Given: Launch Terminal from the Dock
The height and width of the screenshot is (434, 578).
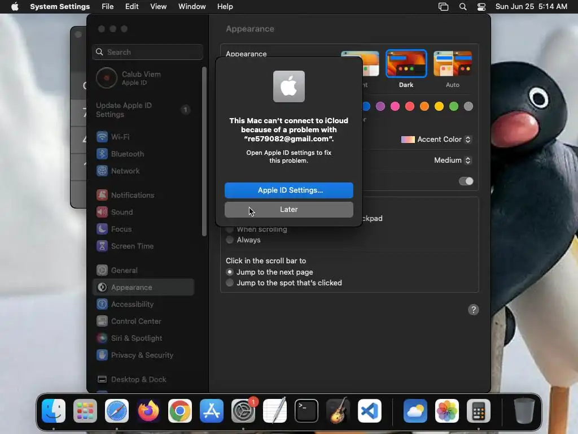Looking at the screenshot, I should tap(306, 411).
